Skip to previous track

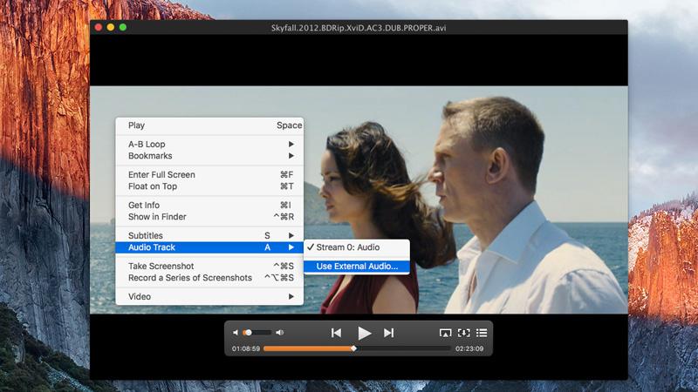click(336, 333)
